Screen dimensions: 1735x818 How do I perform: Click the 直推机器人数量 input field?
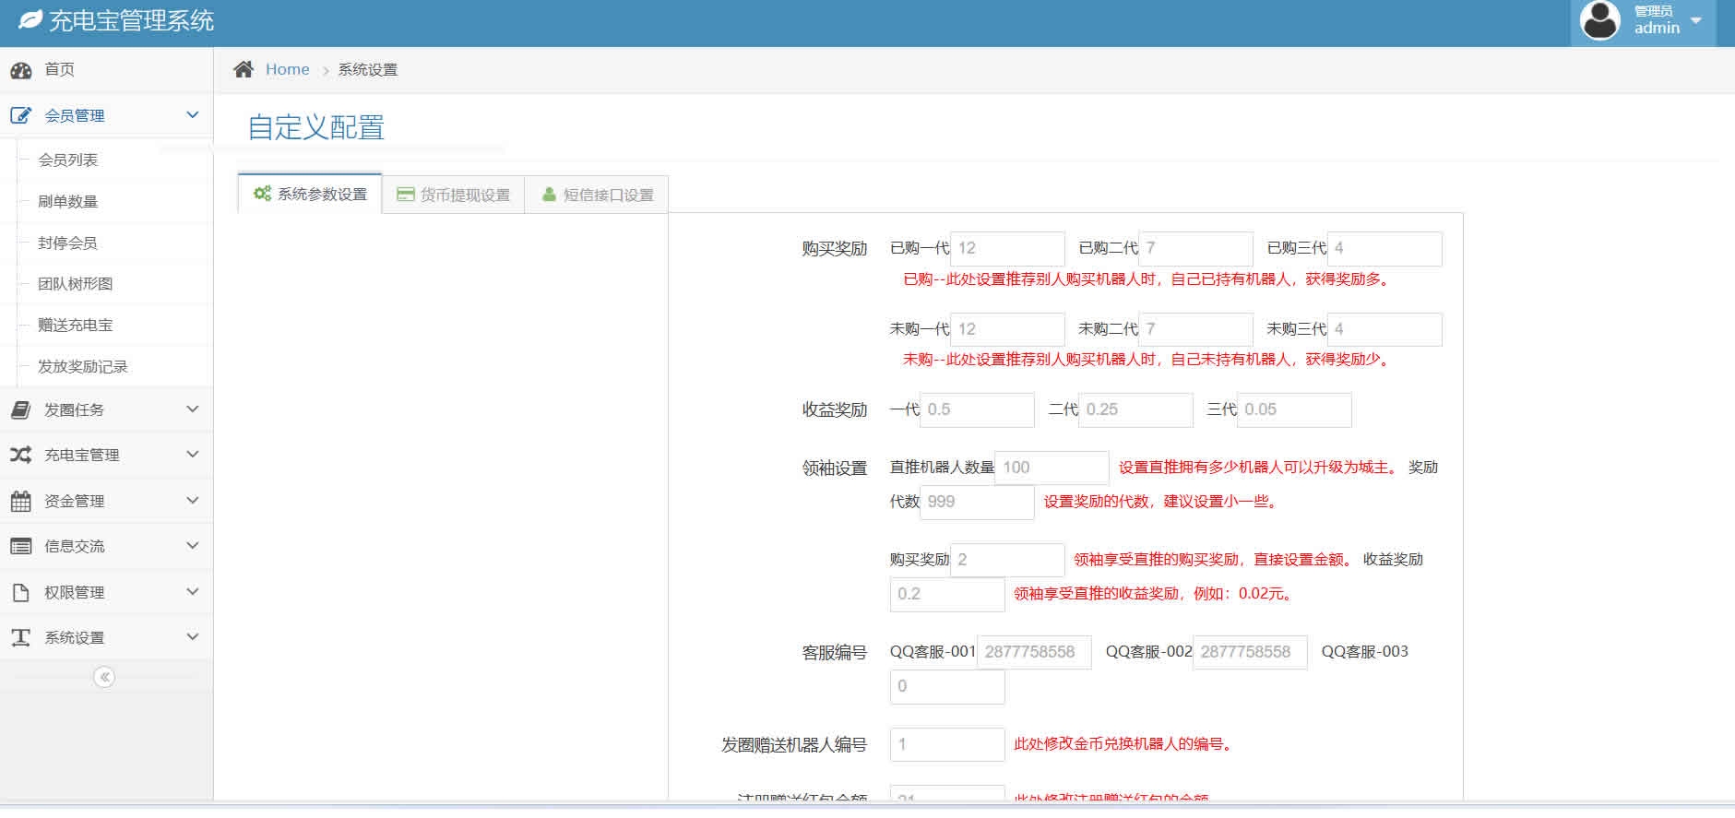pos(1052,468)
